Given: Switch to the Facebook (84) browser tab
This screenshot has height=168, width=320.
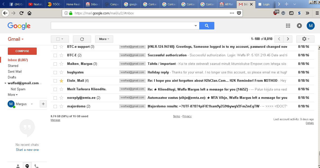Looking at the screenshot, I should point(17,4).
